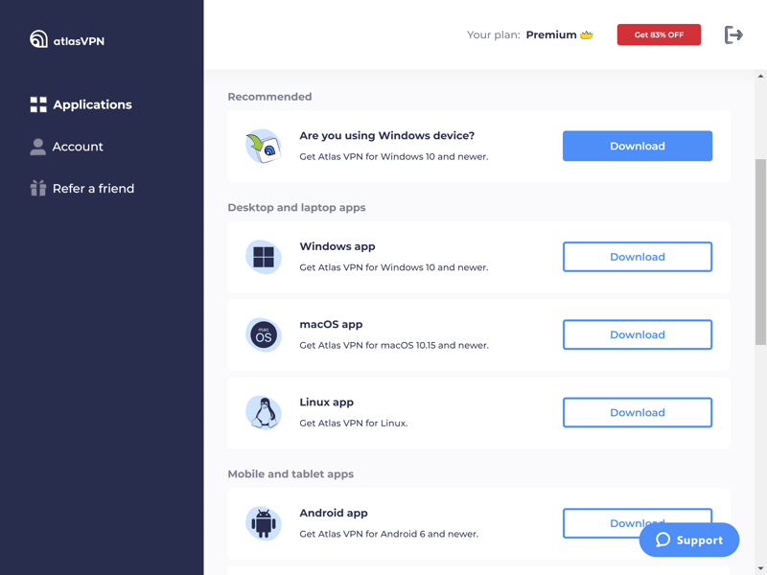Image resolution: width=767 pixels, height=575 pixels.
Task: Click the Account person icon
Action: click(37, 147)
